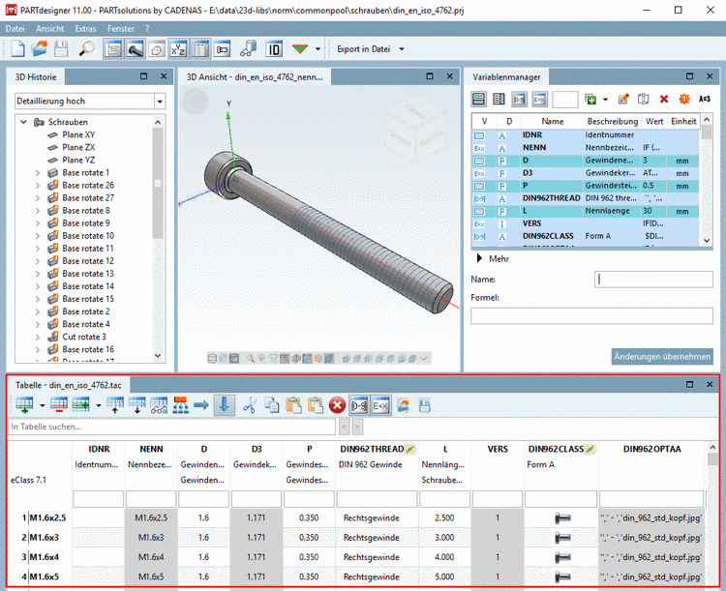Click the Änderungen übernehmen button
This screenshot has height=591, width=726.
[661, 357]
